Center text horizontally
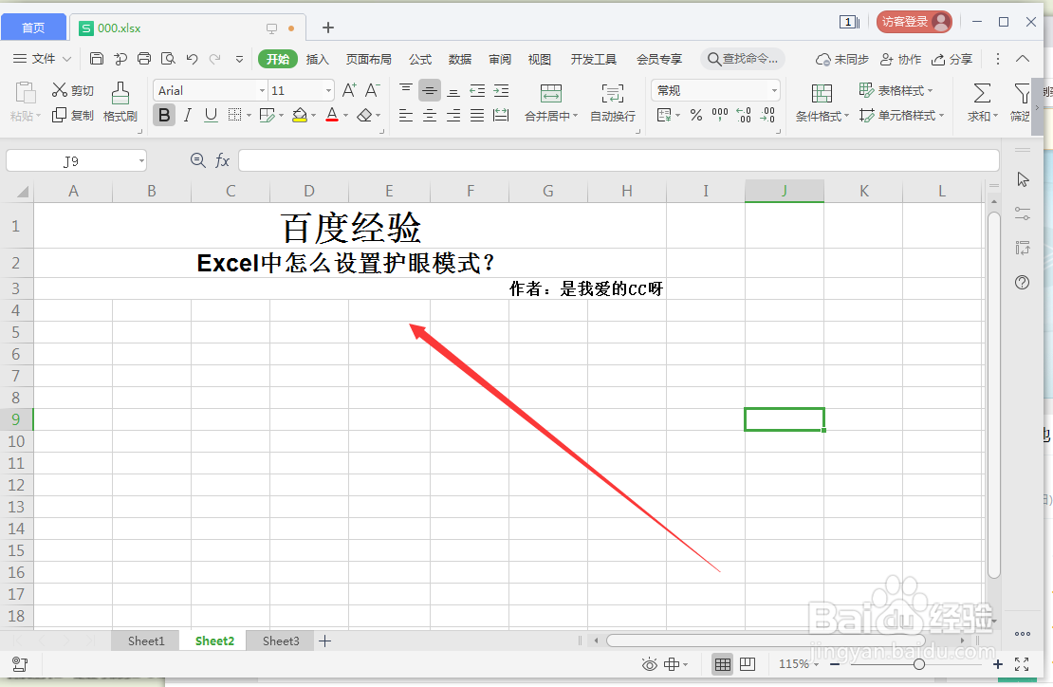 pyautogui.click(x=430, y=116)
